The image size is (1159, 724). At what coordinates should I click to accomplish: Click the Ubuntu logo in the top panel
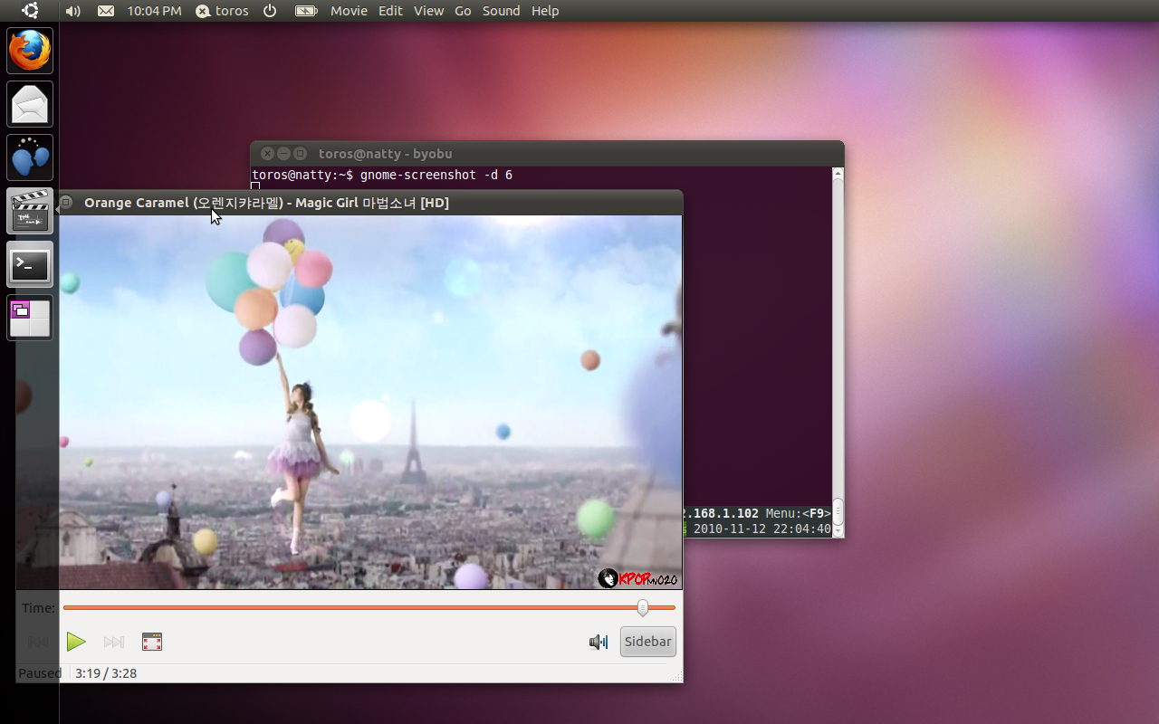pyautogui.click(x=30, y=11)
